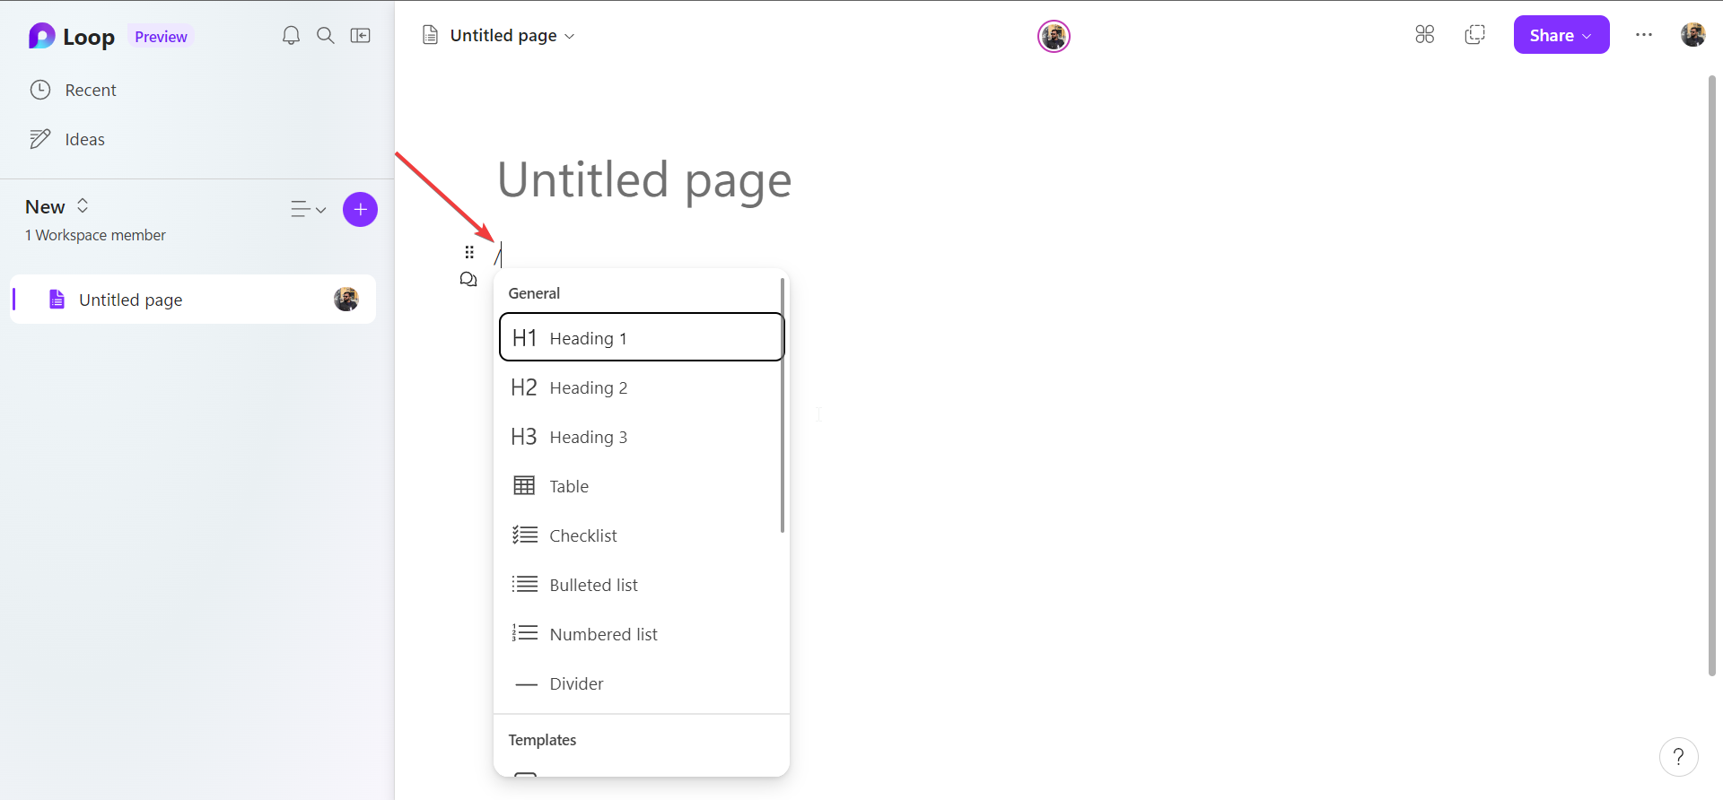Click the Templates section label
This screenshot has height=800, width=1723.
pyautogui.click(x=542, y=740)
